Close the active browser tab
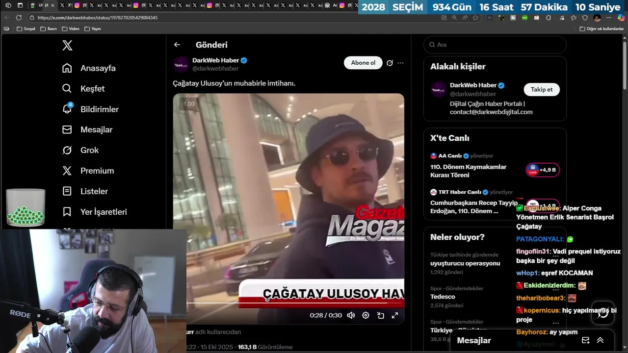 (x=52, y=5)
